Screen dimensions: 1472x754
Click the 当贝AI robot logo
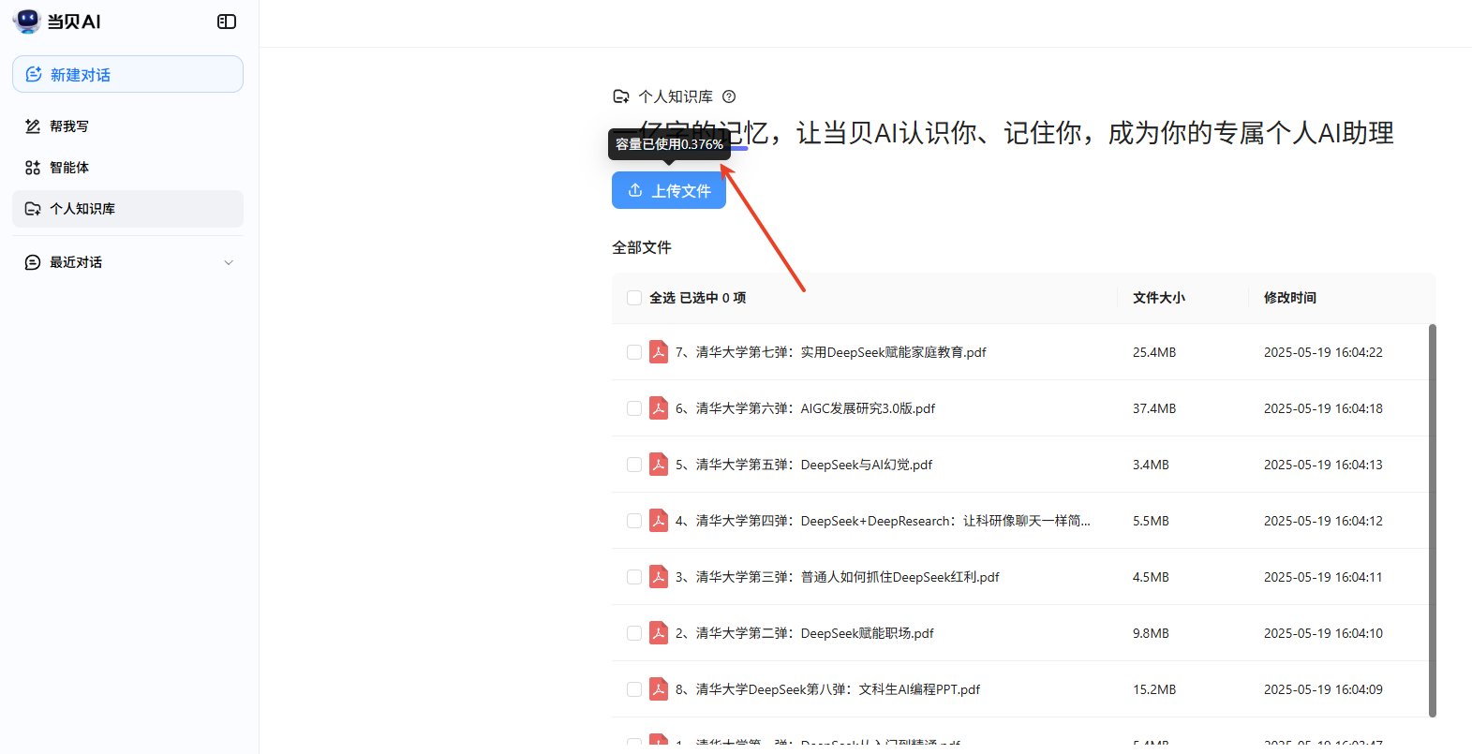tap(27, 21)
